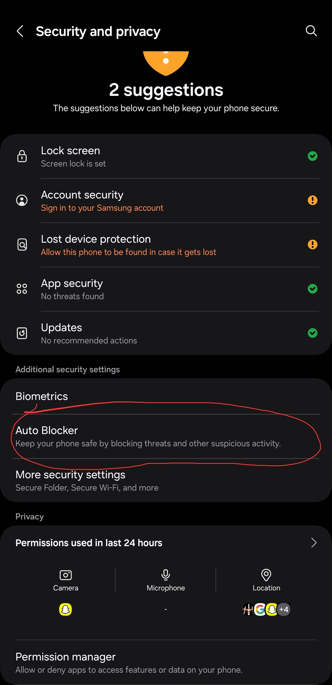The width and height of the screenshot is (332, 685).
Task: Tap the App security four-dots icon
Action: pos(22,289)
